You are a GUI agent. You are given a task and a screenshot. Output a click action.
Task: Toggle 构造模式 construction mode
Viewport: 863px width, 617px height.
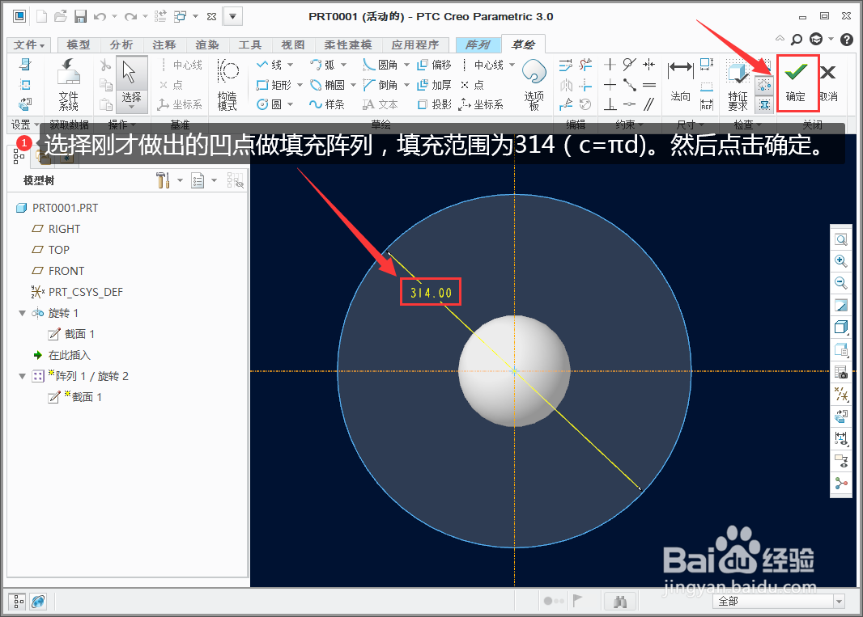point(227,85)
